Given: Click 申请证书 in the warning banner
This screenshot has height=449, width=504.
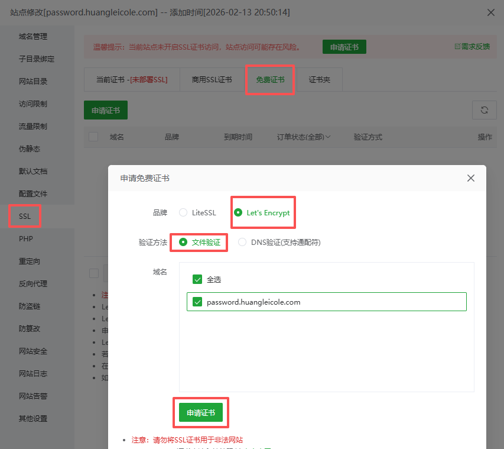Looking at the screenshot, I should 344,47.
